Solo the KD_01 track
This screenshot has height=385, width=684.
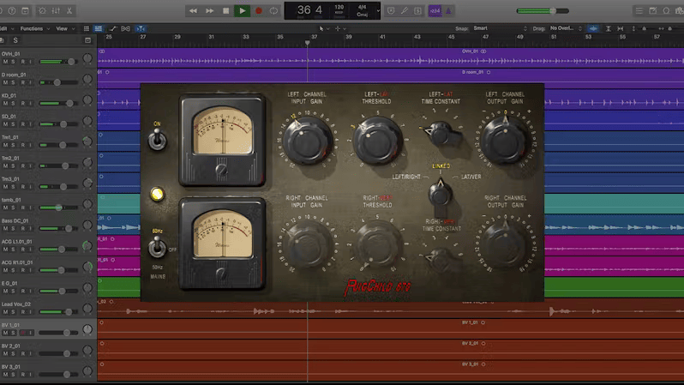pyautogui.click(x=13, y=104)
